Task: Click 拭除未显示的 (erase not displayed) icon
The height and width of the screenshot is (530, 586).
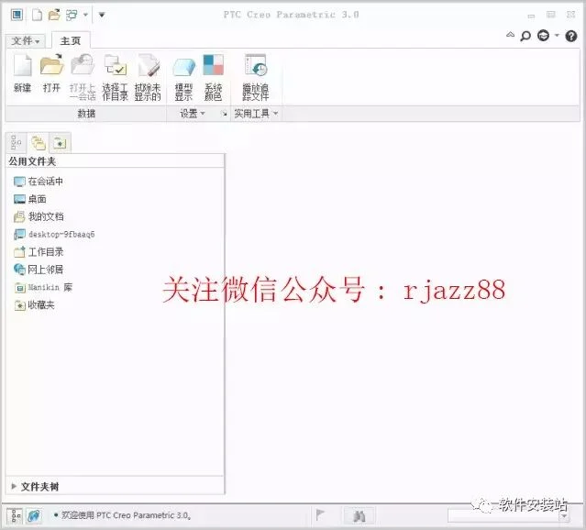Action: 148,77
